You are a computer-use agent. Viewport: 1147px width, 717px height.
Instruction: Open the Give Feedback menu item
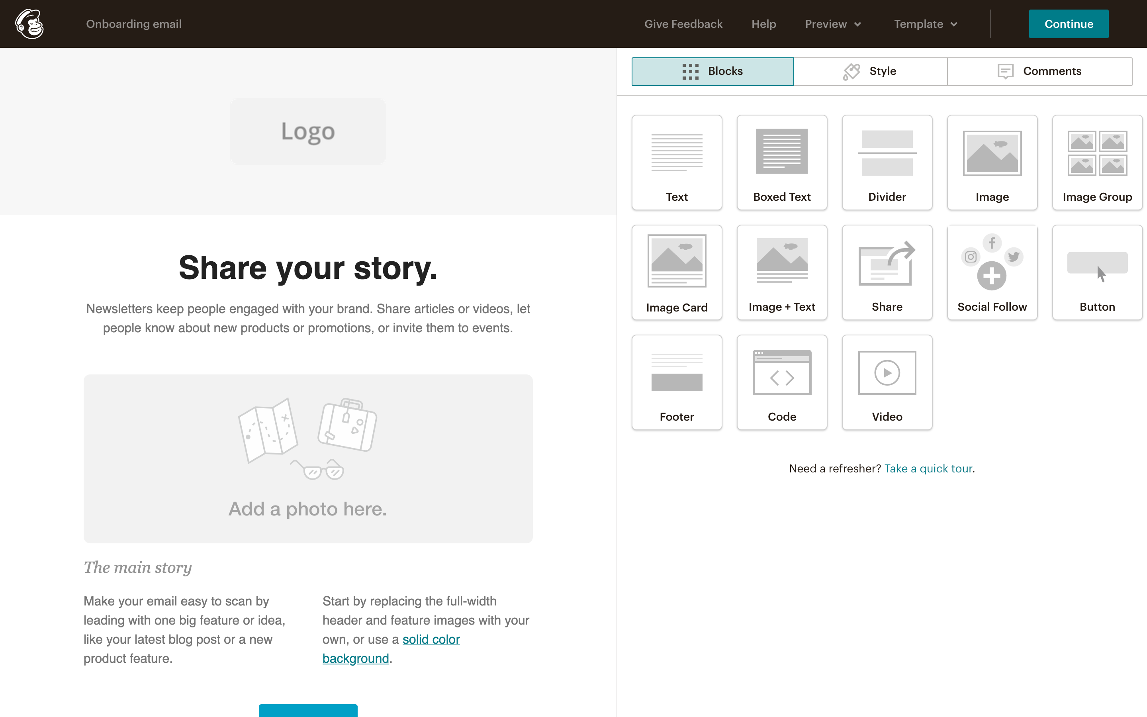[x=683, y=24]
